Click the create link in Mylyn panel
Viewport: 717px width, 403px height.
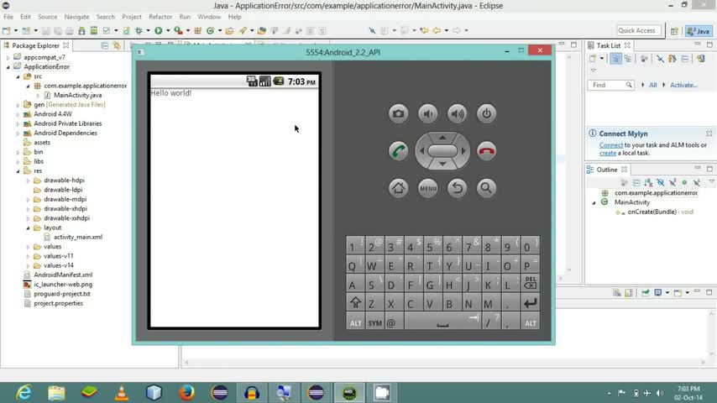click(608, 154)
